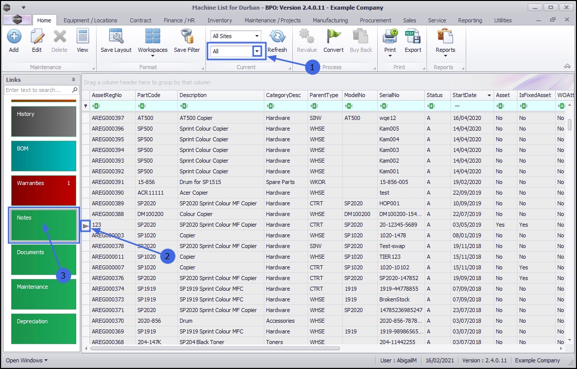
Task: Open the All Sites dropdown
Action: point(257,36)
